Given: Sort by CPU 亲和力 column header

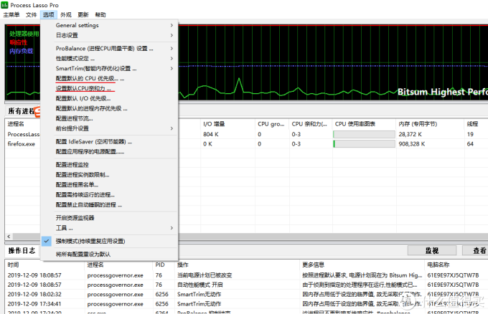Looking at the screenshot, I should (x=311, y=124).
